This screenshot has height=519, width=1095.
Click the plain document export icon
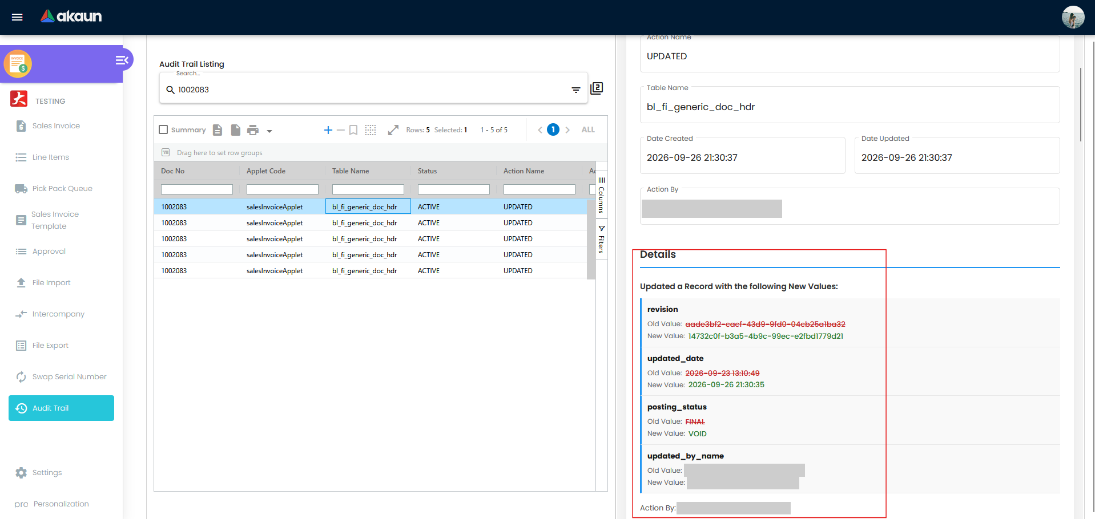point(235,130)
